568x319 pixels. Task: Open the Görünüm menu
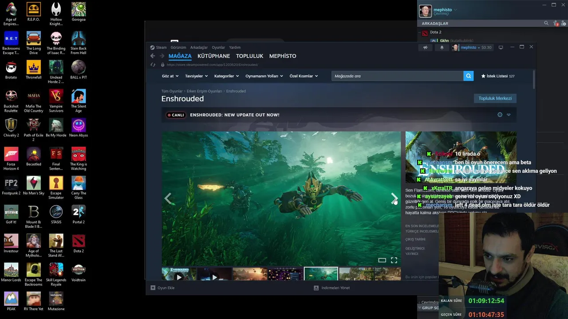tap(178, 47)
